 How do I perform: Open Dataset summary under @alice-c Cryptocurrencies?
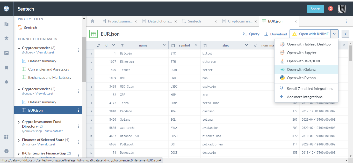[39, 61]
